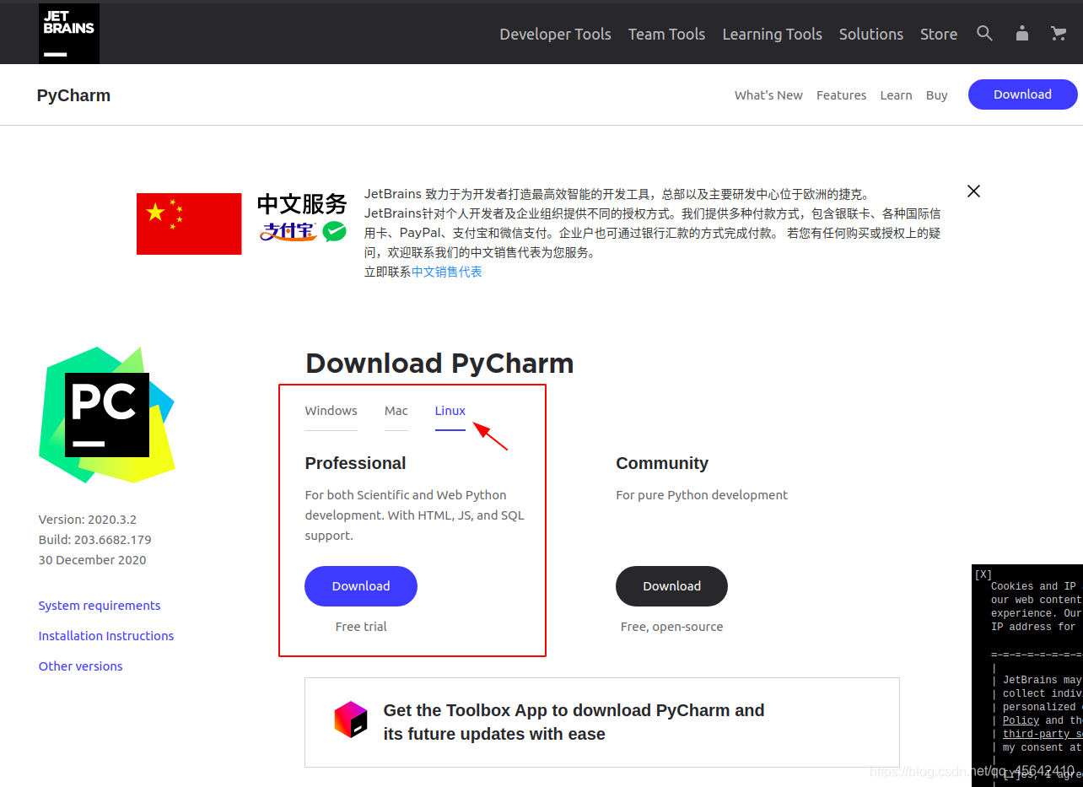This screenshot has width=1083, height=787.
Task: Select the Linux tab
Action: click(450, 411)
